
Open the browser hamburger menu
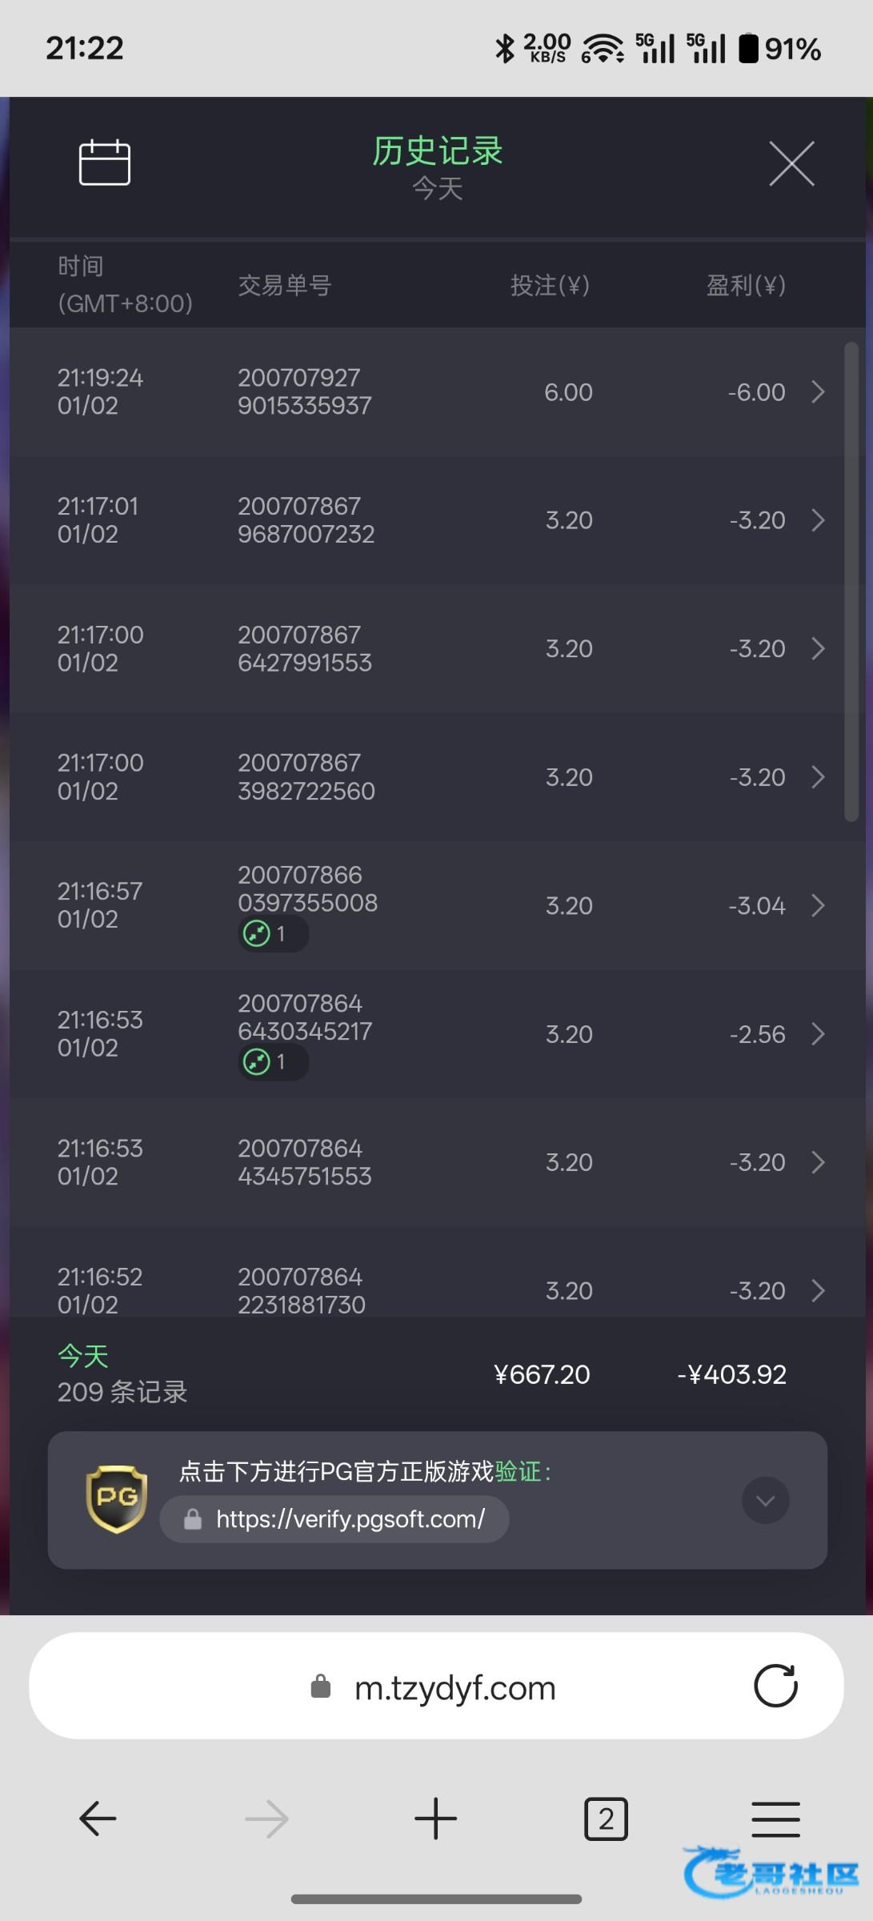(x=775, y=1819)
